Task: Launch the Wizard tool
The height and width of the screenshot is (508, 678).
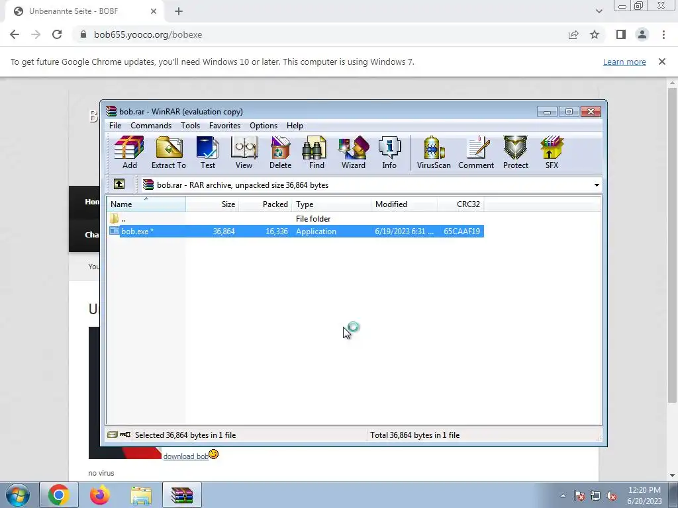Action: pos(354,153)
